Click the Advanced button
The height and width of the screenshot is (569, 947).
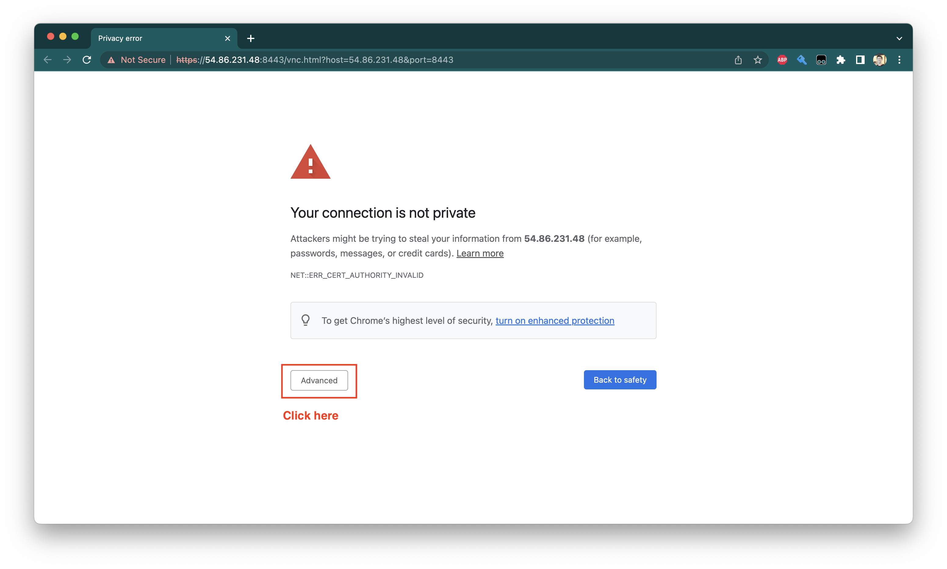click(319, 380)
